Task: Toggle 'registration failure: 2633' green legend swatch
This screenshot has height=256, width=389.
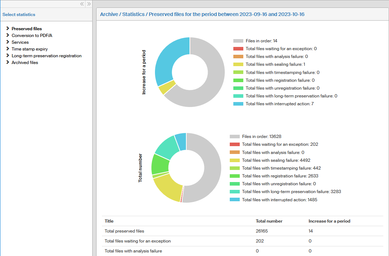Action: pyautogui.click(x=235, y=176)
